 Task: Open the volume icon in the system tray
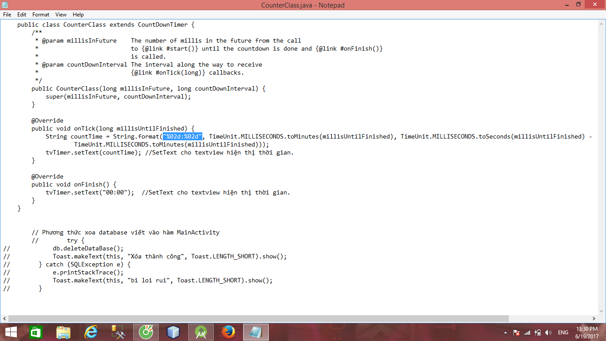[548, 332]
